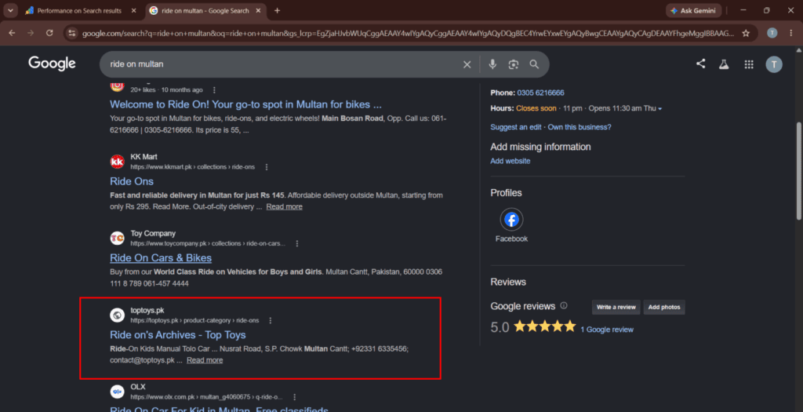Click Own this business?

(580, 127)
